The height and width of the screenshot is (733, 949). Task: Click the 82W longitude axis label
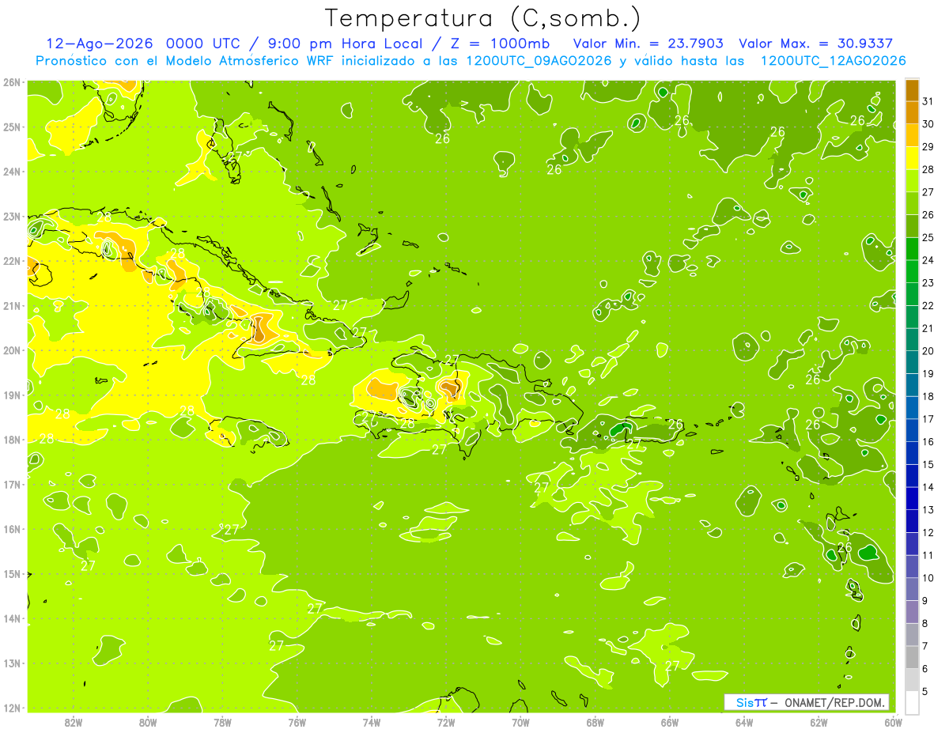point(74,722)
